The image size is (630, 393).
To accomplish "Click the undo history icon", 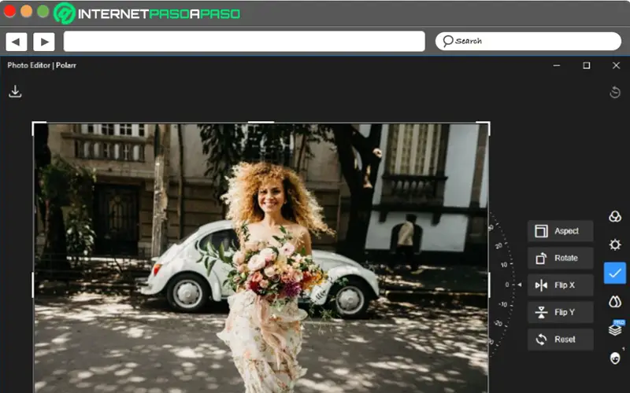I will (615, 92).
